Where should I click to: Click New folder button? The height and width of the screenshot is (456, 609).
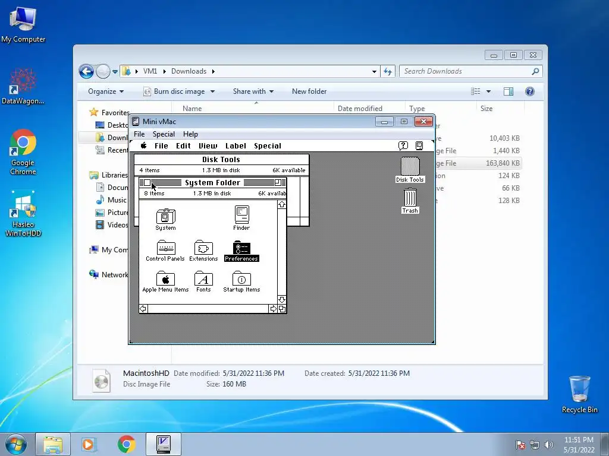pyautogui.click(x=309, y=91)
